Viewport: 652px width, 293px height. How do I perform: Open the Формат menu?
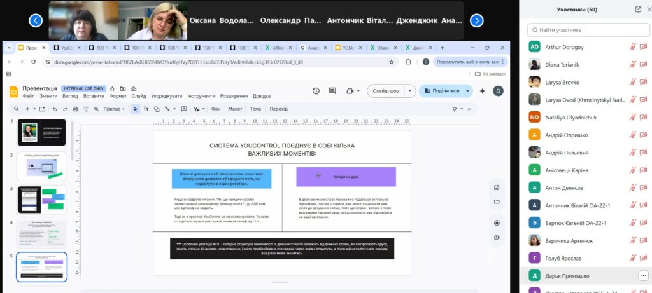pyautogui.click(x=118, y=96)
